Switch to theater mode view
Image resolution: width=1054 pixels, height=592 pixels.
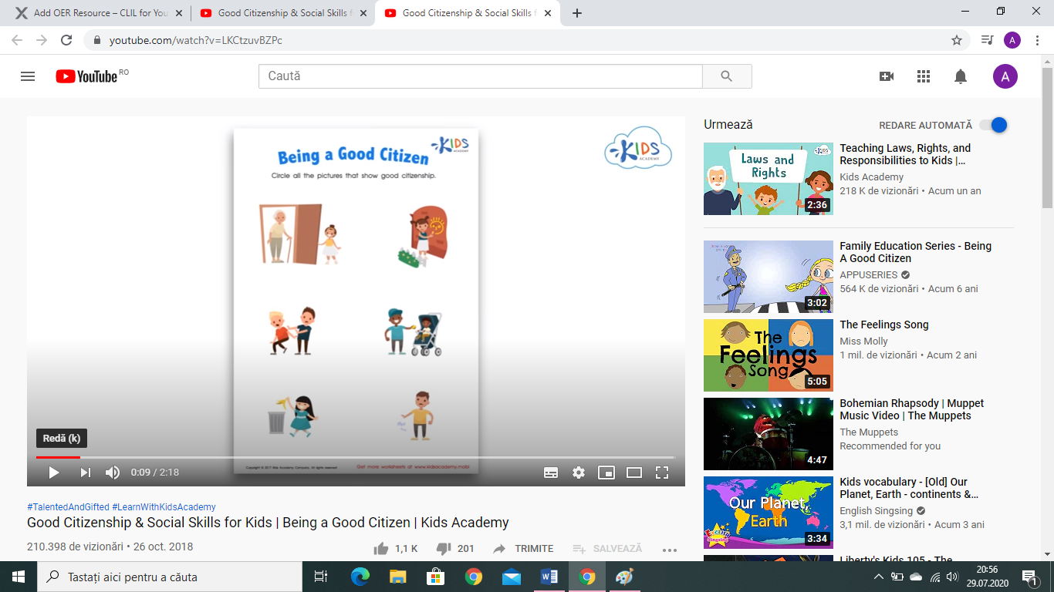pos(634,473)
